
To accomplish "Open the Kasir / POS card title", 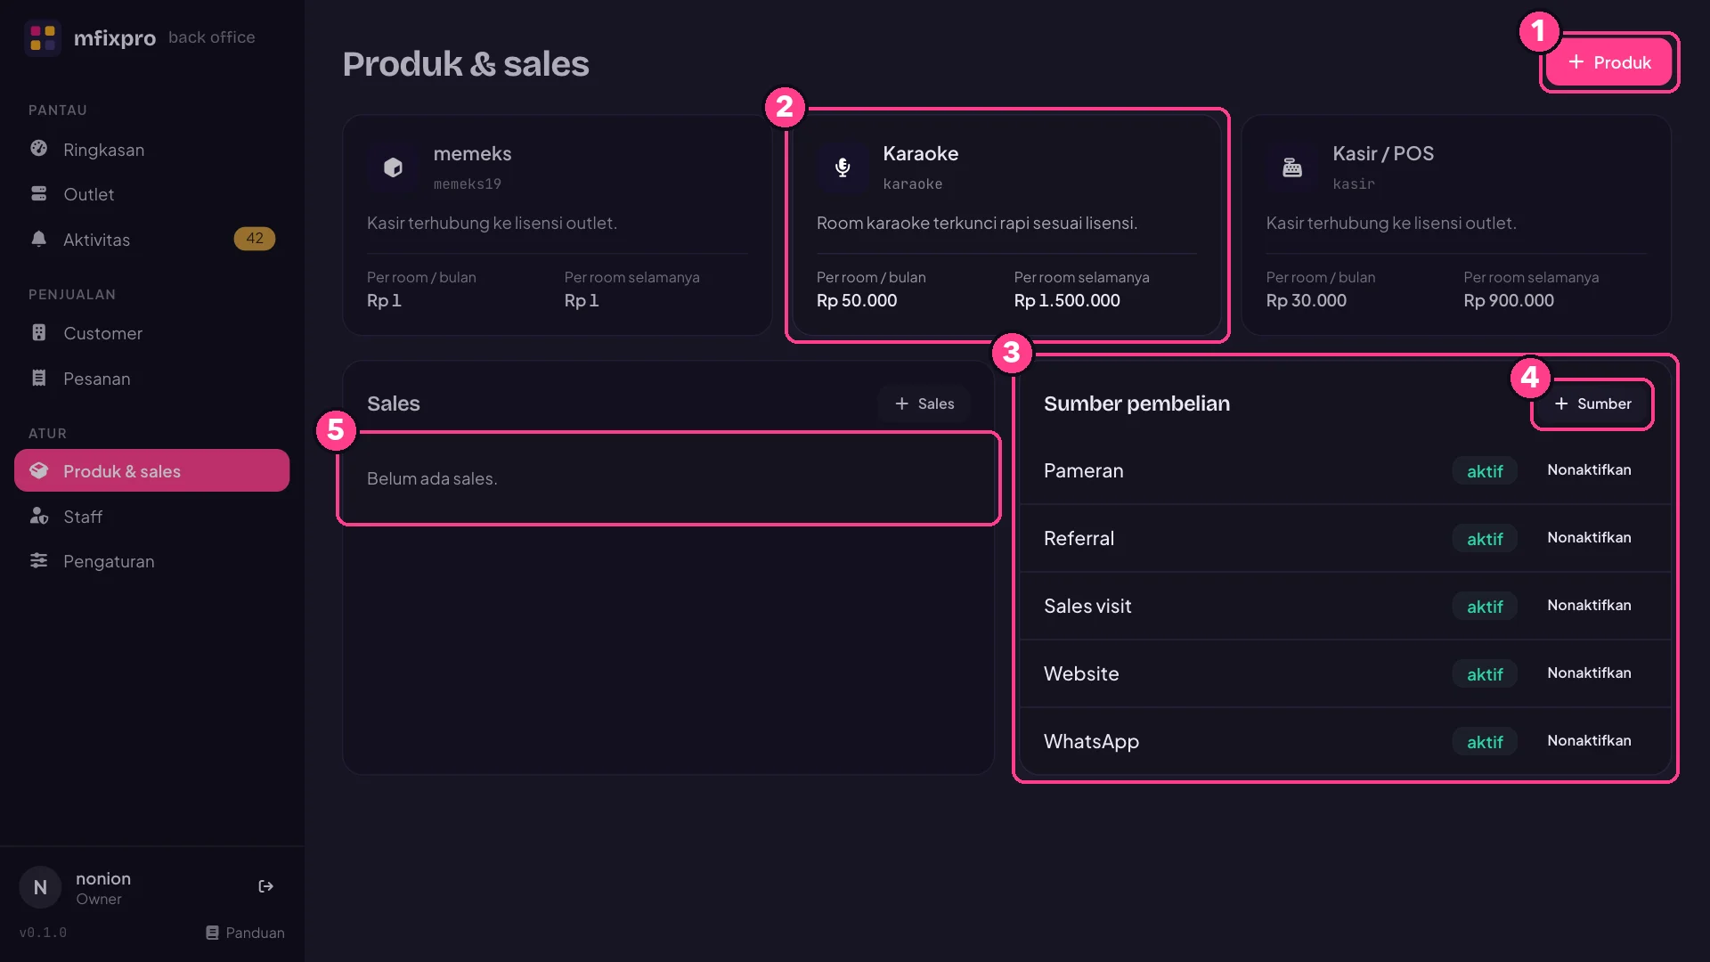I will click(x=1383, y=153).
